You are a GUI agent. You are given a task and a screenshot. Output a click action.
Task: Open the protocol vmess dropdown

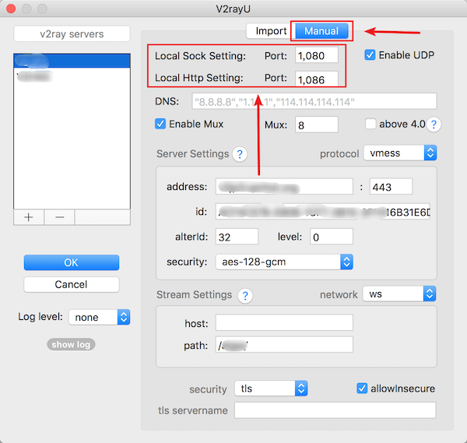click(400, 153)
